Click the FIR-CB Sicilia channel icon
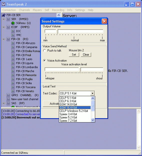 click(x=13, y=83)
